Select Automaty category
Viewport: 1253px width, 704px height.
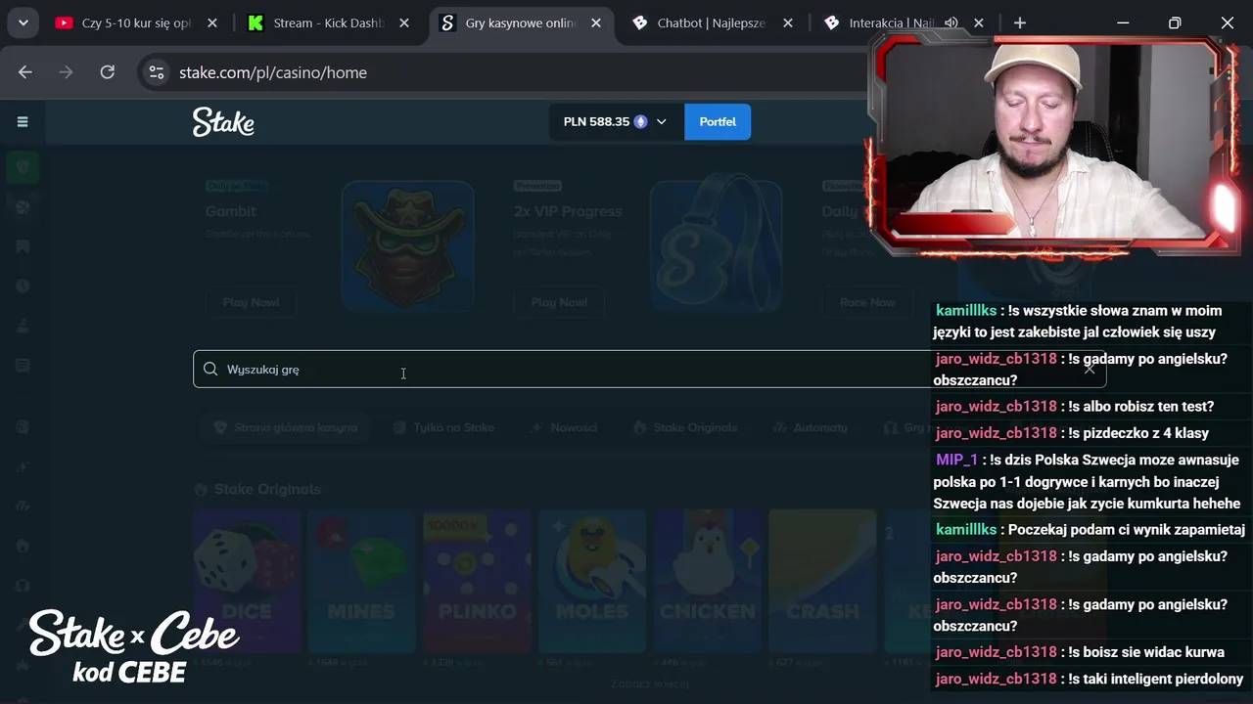(x=811, y=427)
